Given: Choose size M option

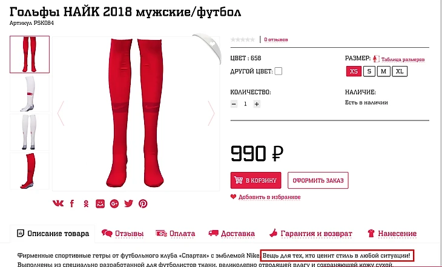Looking at the screenshot, I should point(383,71).
